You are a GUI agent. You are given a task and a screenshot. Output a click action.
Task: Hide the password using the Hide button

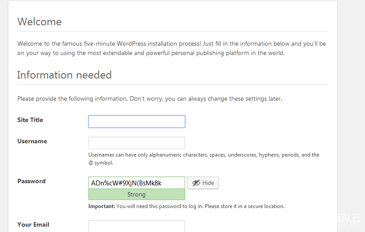coord(203,183)
